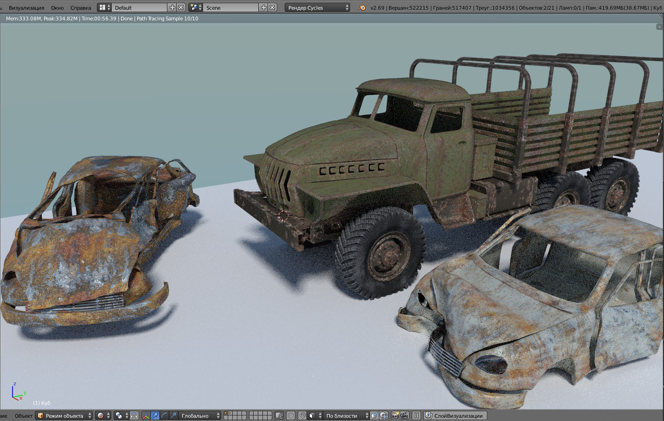Open the Окно menu
This screenshot has width=664, height=421.
[57, 8]
